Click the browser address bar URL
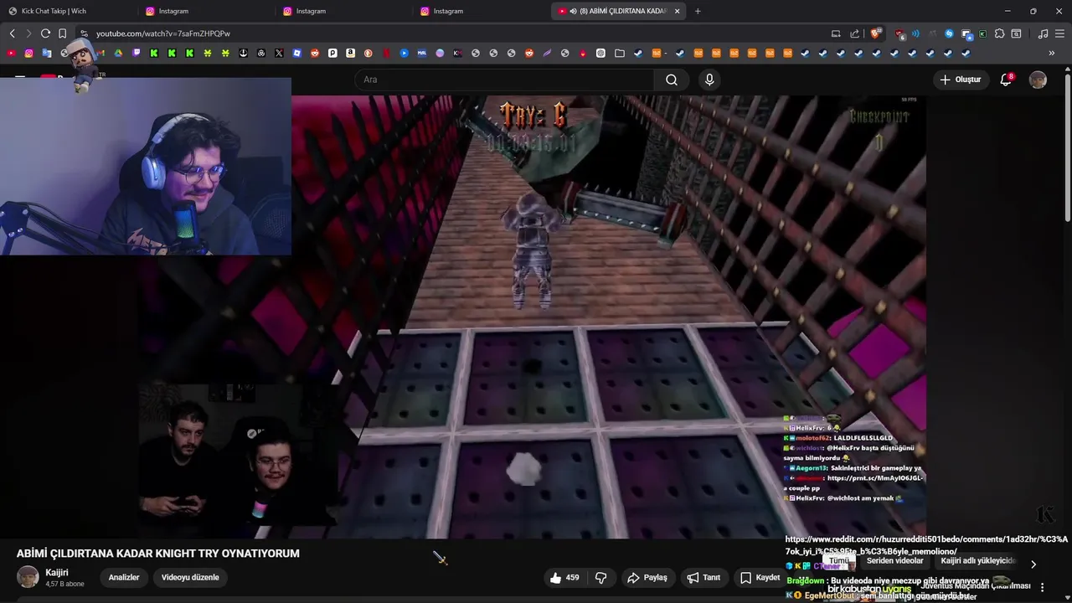This screenshot has height=603, width=1072. pos(163,33)
